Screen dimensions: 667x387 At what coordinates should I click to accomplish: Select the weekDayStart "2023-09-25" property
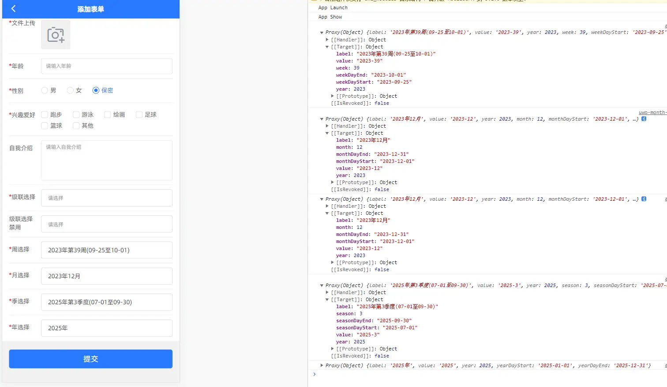click(x=374, y=82)
